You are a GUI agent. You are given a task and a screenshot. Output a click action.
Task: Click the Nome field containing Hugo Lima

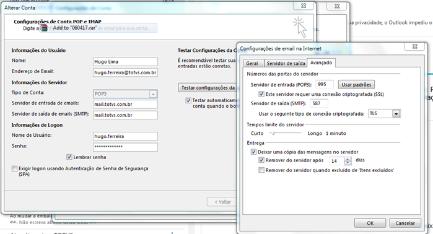click(x=125, y=61)
